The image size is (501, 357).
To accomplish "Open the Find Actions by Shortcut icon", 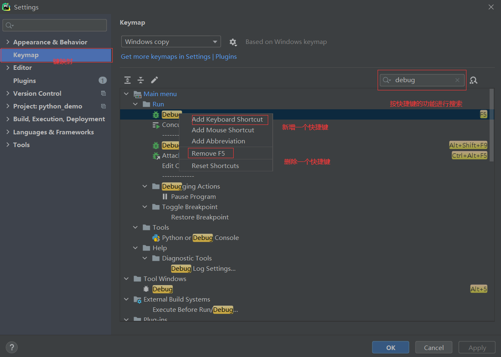I will tap(474, 80).
